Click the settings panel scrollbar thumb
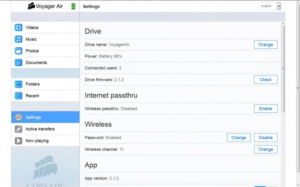This screenshot has height=187, width=300. 283,69
